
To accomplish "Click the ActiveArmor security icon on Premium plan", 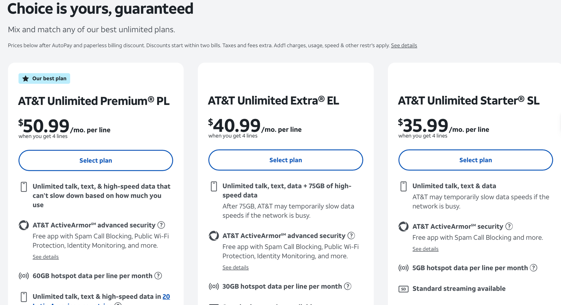I will [23, 225].
